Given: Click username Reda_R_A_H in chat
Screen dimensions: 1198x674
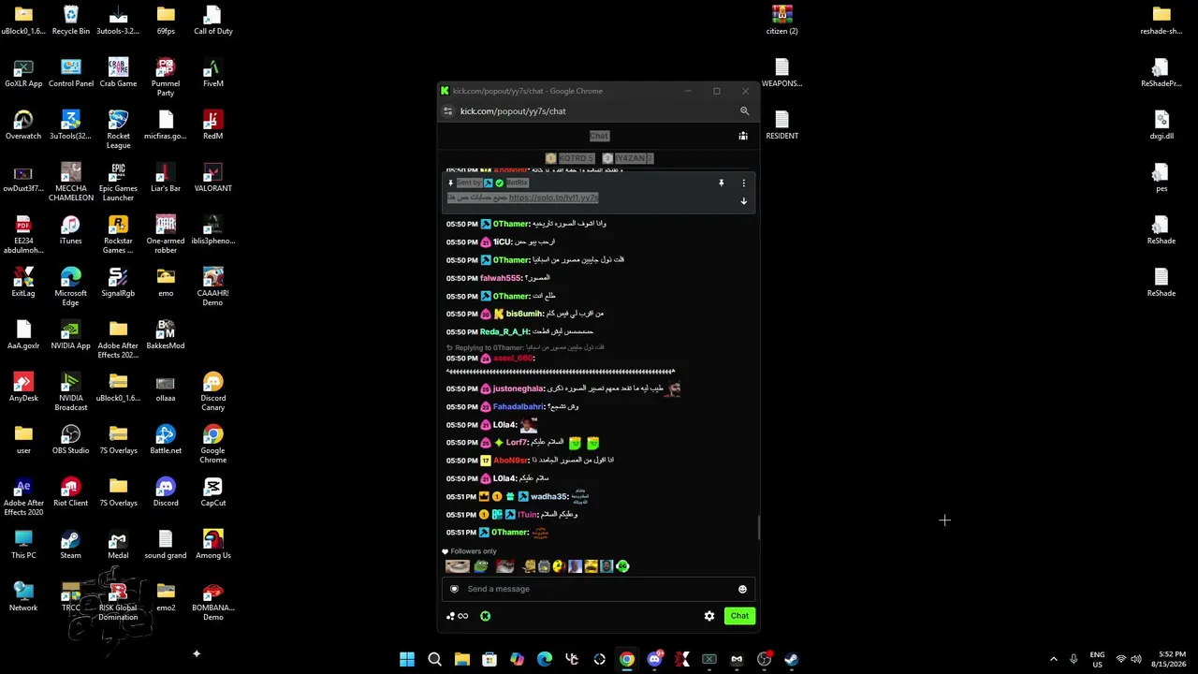Looking at the screenshot, I should click(x=504, y=332).
